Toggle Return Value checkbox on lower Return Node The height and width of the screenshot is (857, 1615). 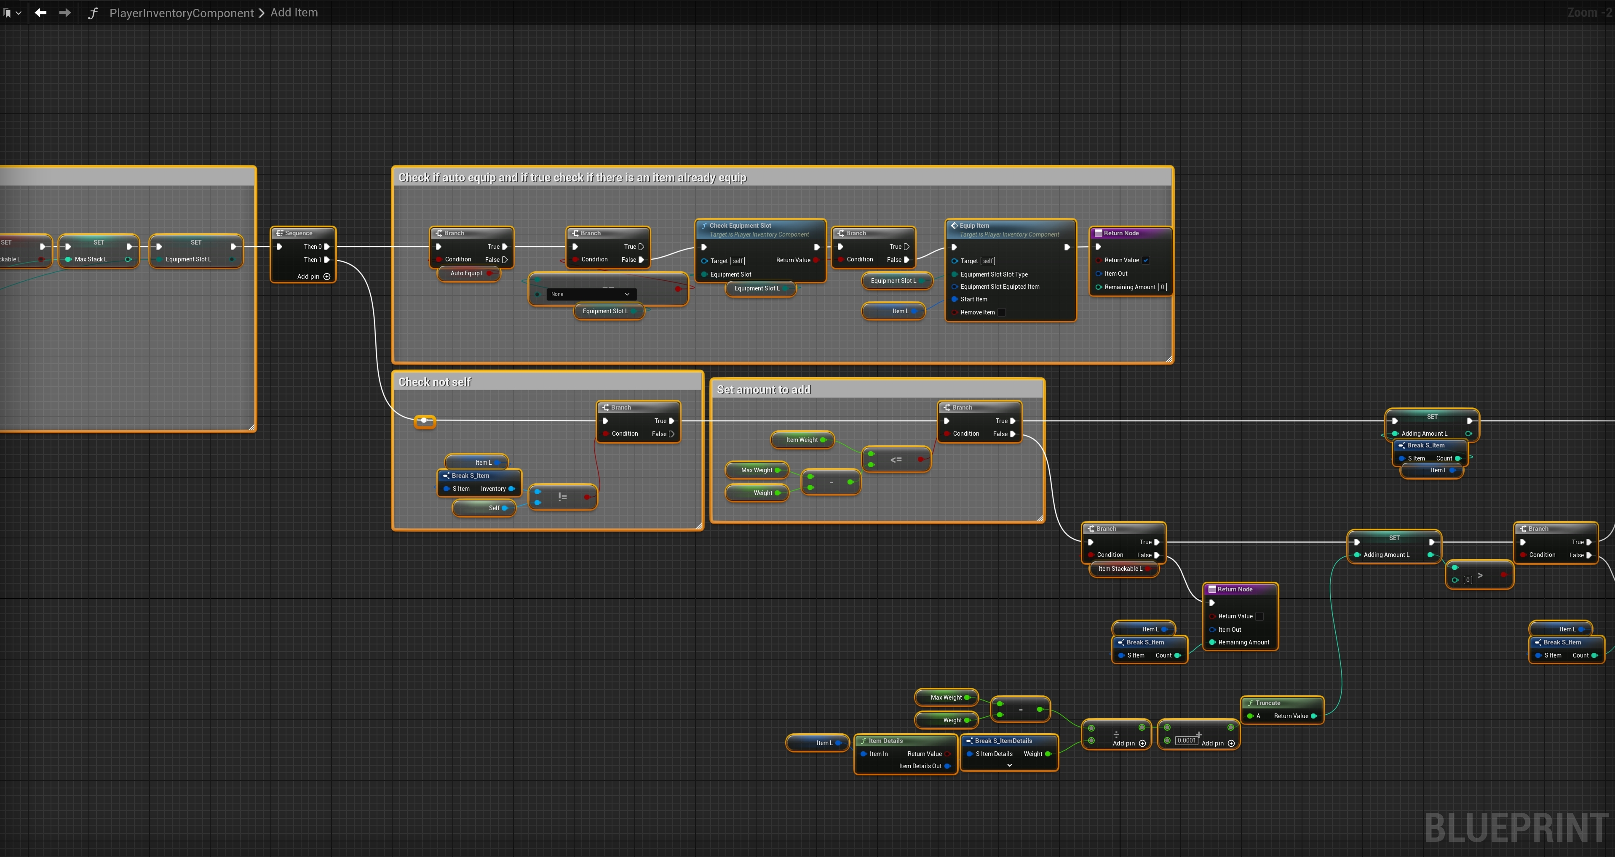(x=1259, y=616)
